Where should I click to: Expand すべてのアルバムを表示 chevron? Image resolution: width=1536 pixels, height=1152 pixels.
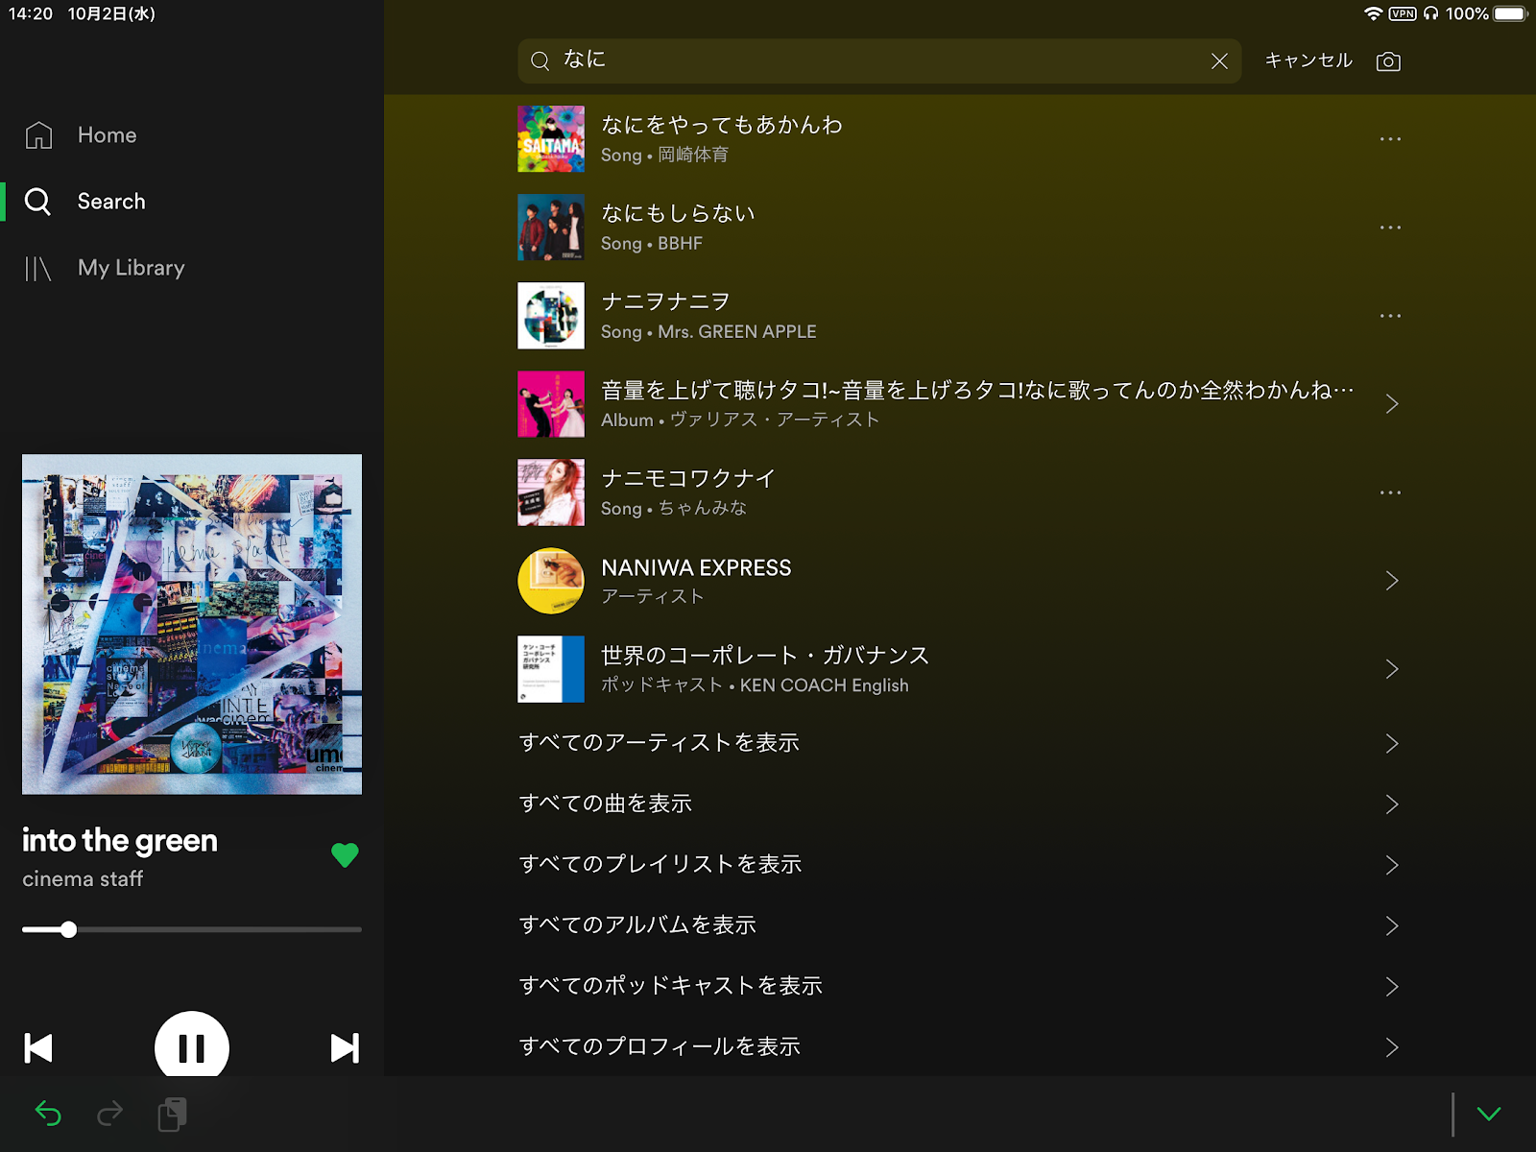coord(1392,925)
